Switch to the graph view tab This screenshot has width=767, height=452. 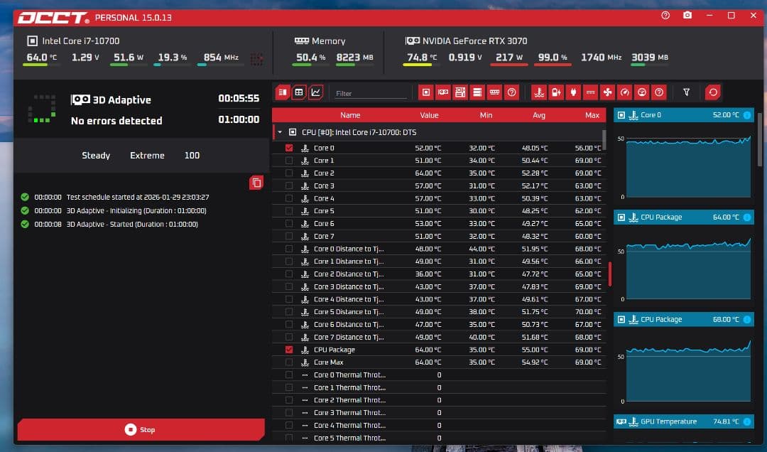(x=316, y=92)
